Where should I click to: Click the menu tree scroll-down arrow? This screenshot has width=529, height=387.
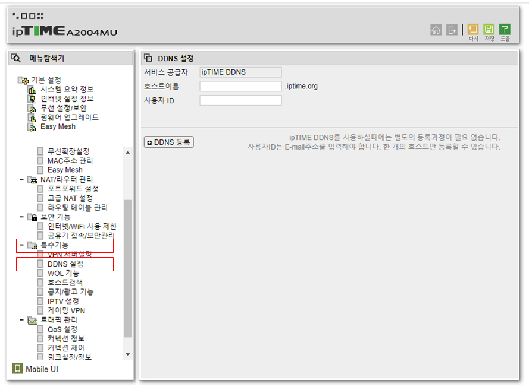point(127,354)
